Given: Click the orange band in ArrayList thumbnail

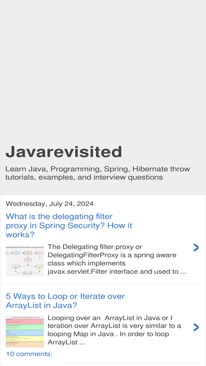Looking at the screenshot, I should pos(25,345).
